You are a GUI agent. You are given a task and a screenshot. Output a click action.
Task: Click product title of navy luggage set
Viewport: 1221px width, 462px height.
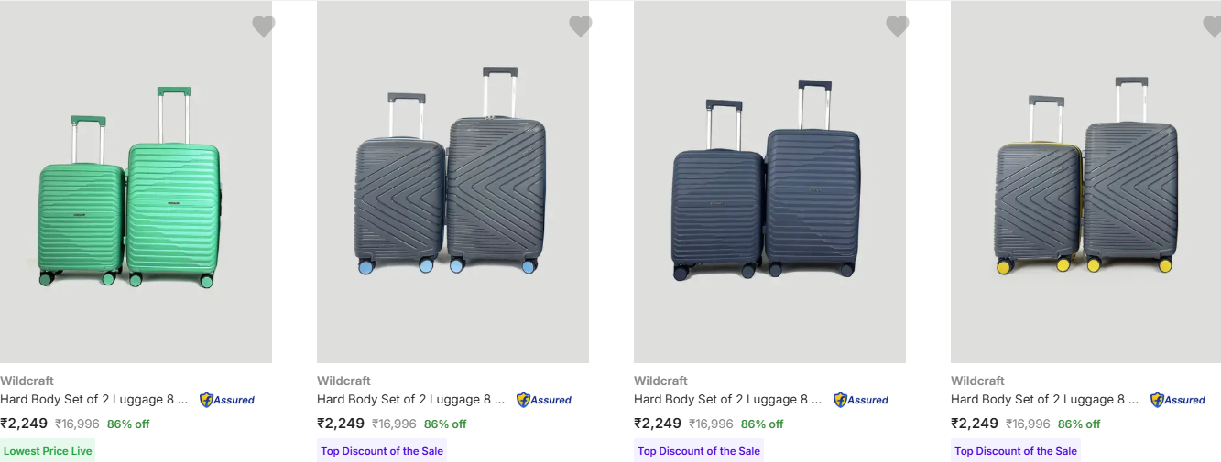click(x=727, y=400)
